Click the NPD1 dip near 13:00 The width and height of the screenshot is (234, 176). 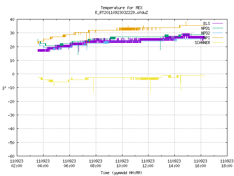160,44
